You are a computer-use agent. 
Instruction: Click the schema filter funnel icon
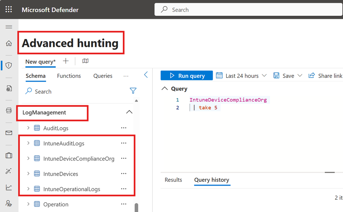click(x=133, y=91)
